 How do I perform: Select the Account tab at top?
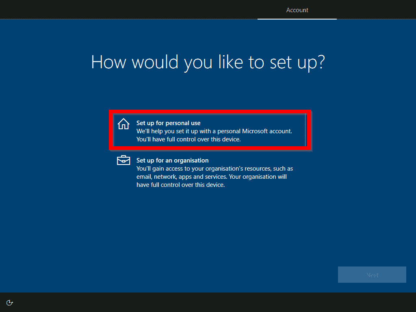[297, 10]
